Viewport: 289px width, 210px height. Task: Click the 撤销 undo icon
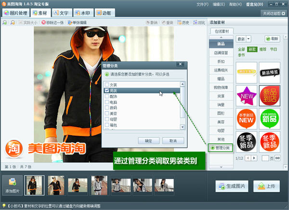152,23
